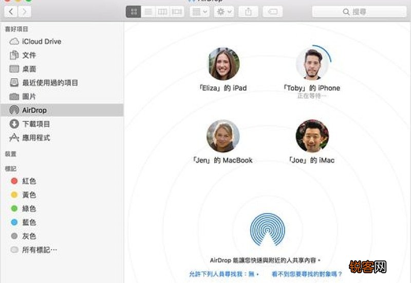Focus the 搜尋 search field
411x283 pixels.
(x=359, y=12)
